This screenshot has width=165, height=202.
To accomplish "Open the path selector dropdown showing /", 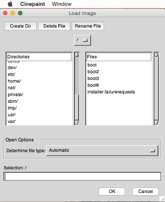I will click(82, 40).
